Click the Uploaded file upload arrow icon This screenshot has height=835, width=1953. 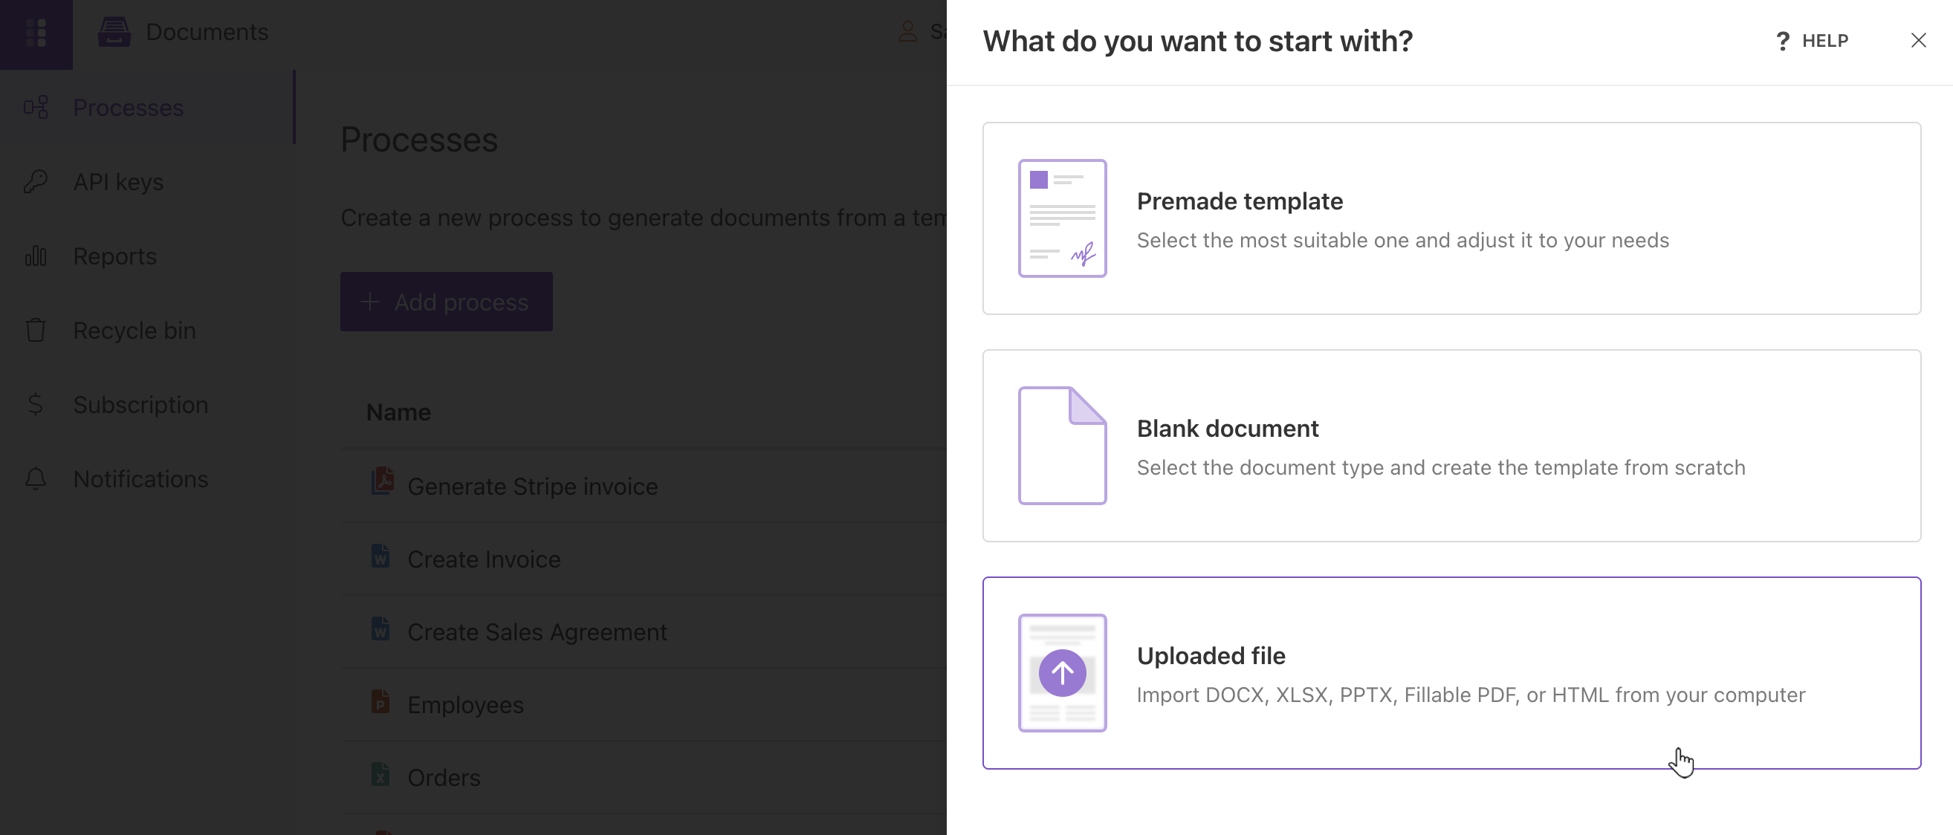tap(1062, 673)
